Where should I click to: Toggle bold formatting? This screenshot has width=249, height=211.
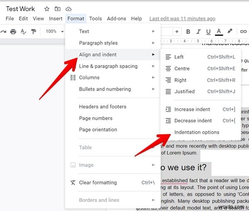click(188, 32)
